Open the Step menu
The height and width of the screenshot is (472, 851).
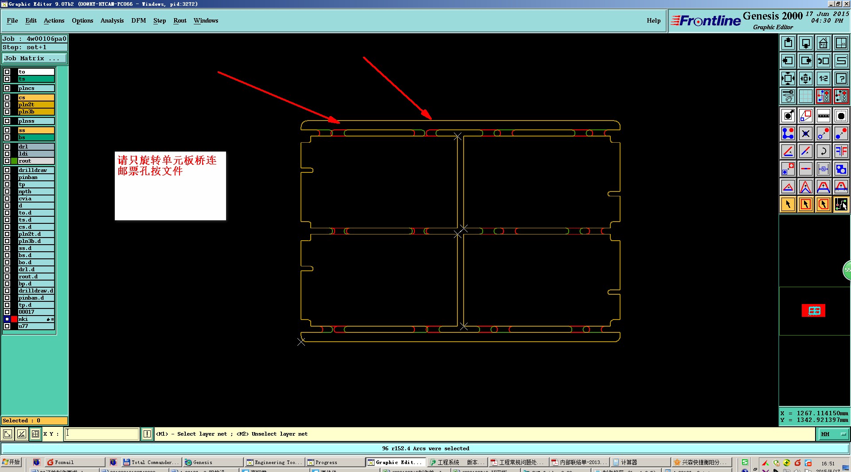click(160, 20)
